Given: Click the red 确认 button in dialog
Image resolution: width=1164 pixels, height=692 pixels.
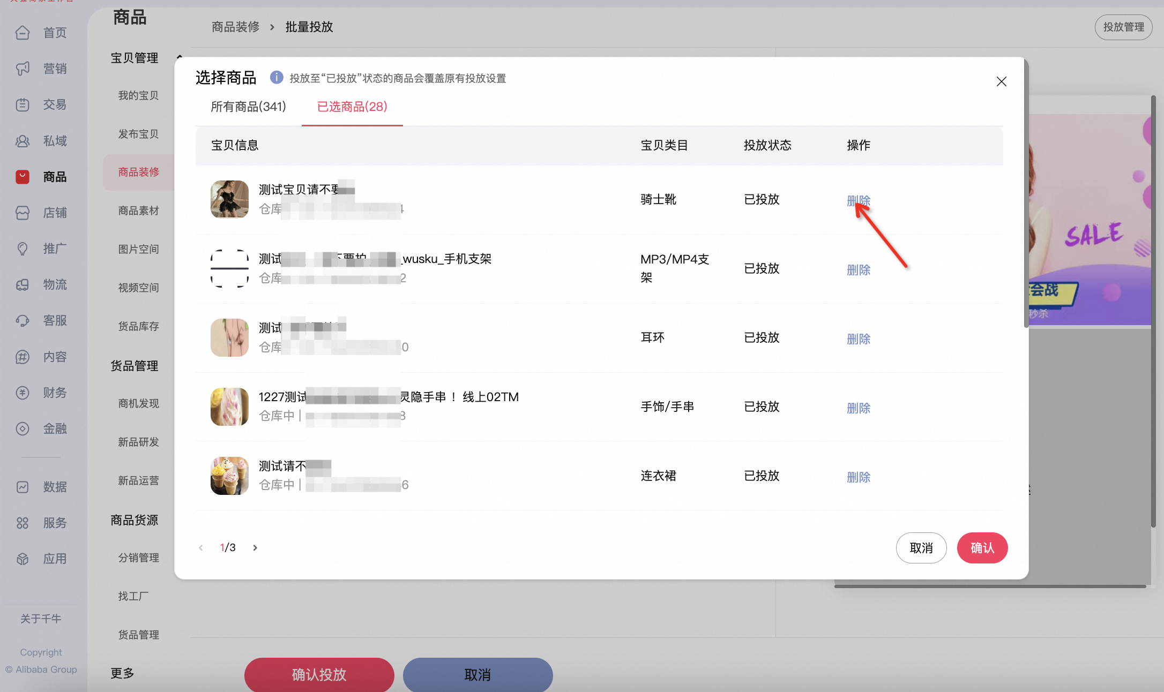Looking at the screenshot, I should tap(982, 548).
